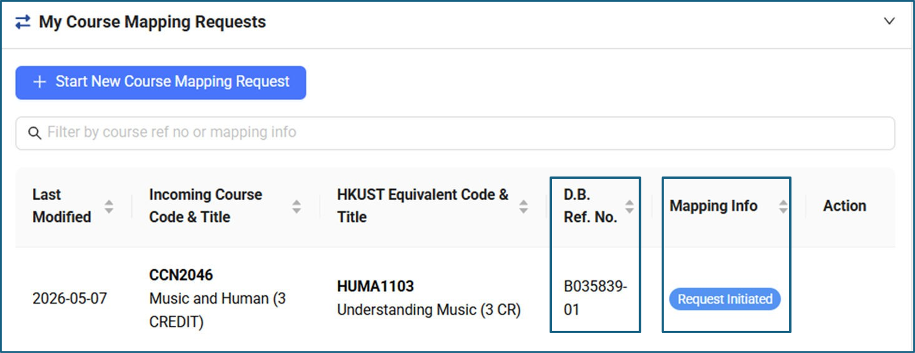
Task: Sort by Incoming Course Code & Title arrows
Action: tap(296, 206)
